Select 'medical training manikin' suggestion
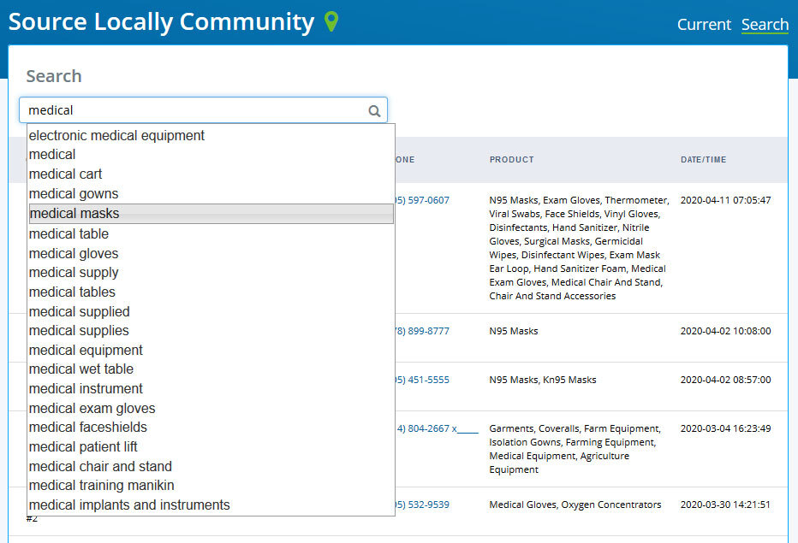 [101, 486]
